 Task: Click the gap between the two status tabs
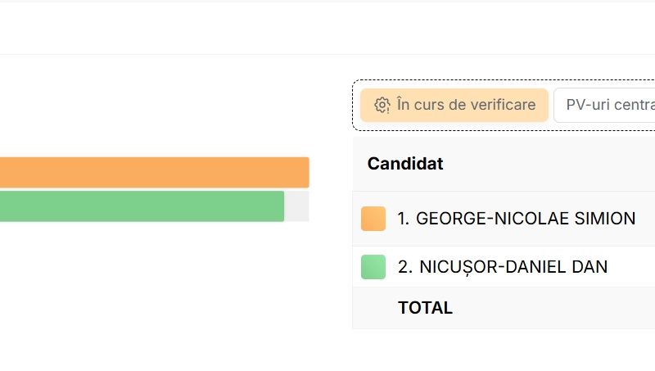click(x=551, y=106)
